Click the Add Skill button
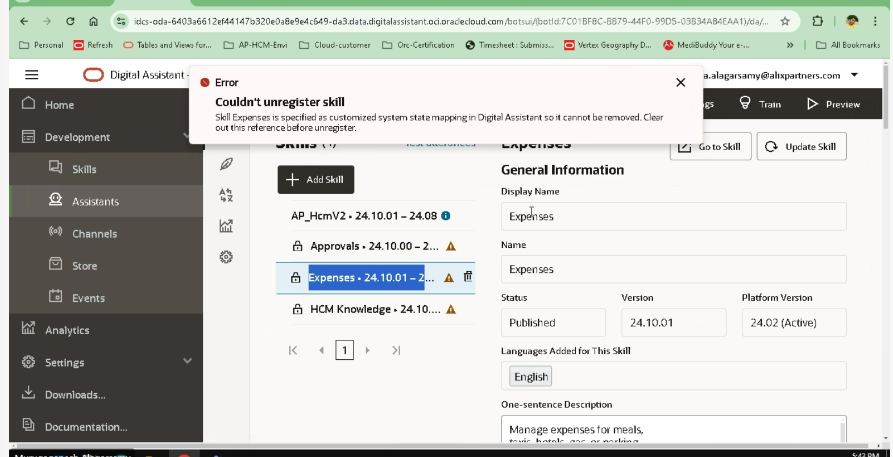Screen dimensions: 893x457 click(x=315, y=180)
